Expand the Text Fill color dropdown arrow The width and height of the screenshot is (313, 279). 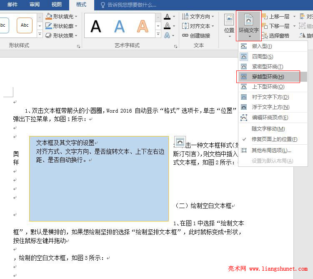pyautogui.click(x=174, y=17)
